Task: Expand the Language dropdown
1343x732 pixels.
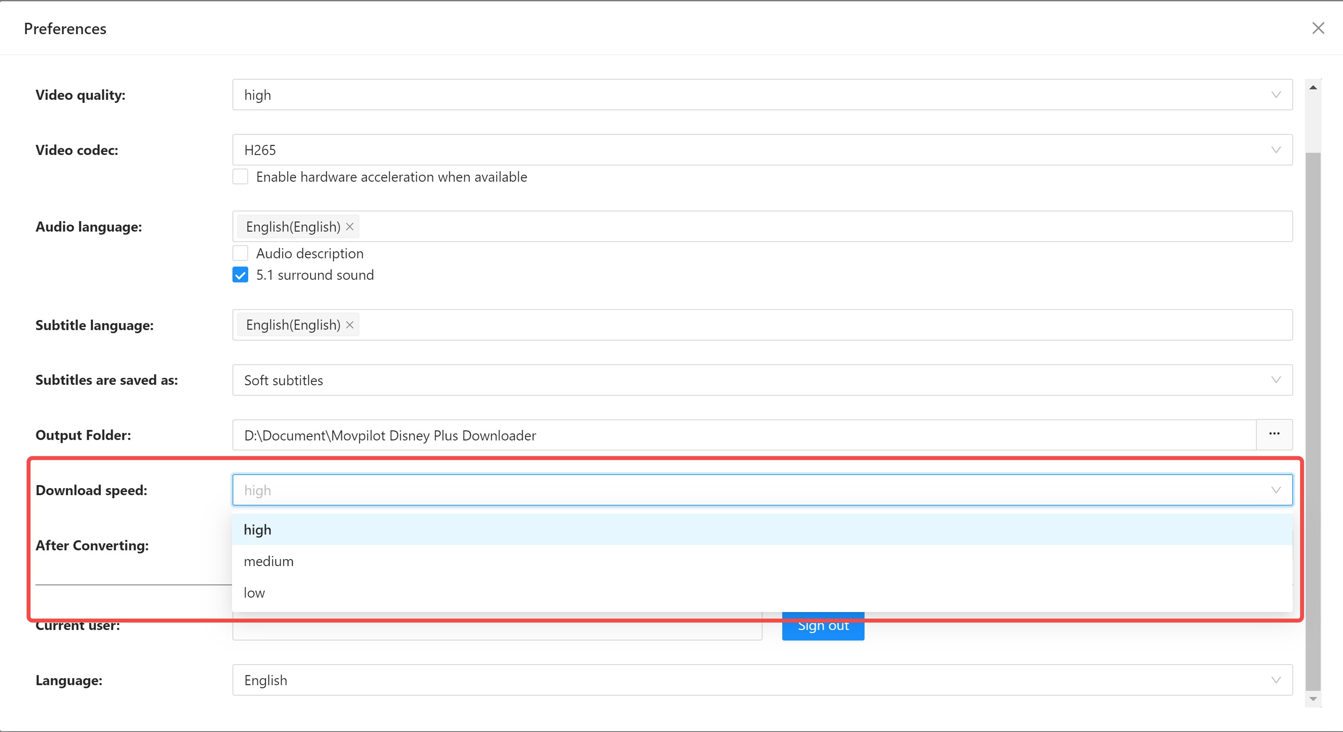Action: 762,680
